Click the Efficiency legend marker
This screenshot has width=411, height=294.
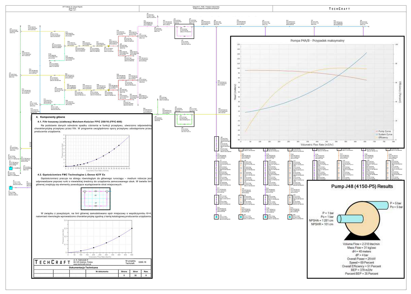click(x=377, y=137)
